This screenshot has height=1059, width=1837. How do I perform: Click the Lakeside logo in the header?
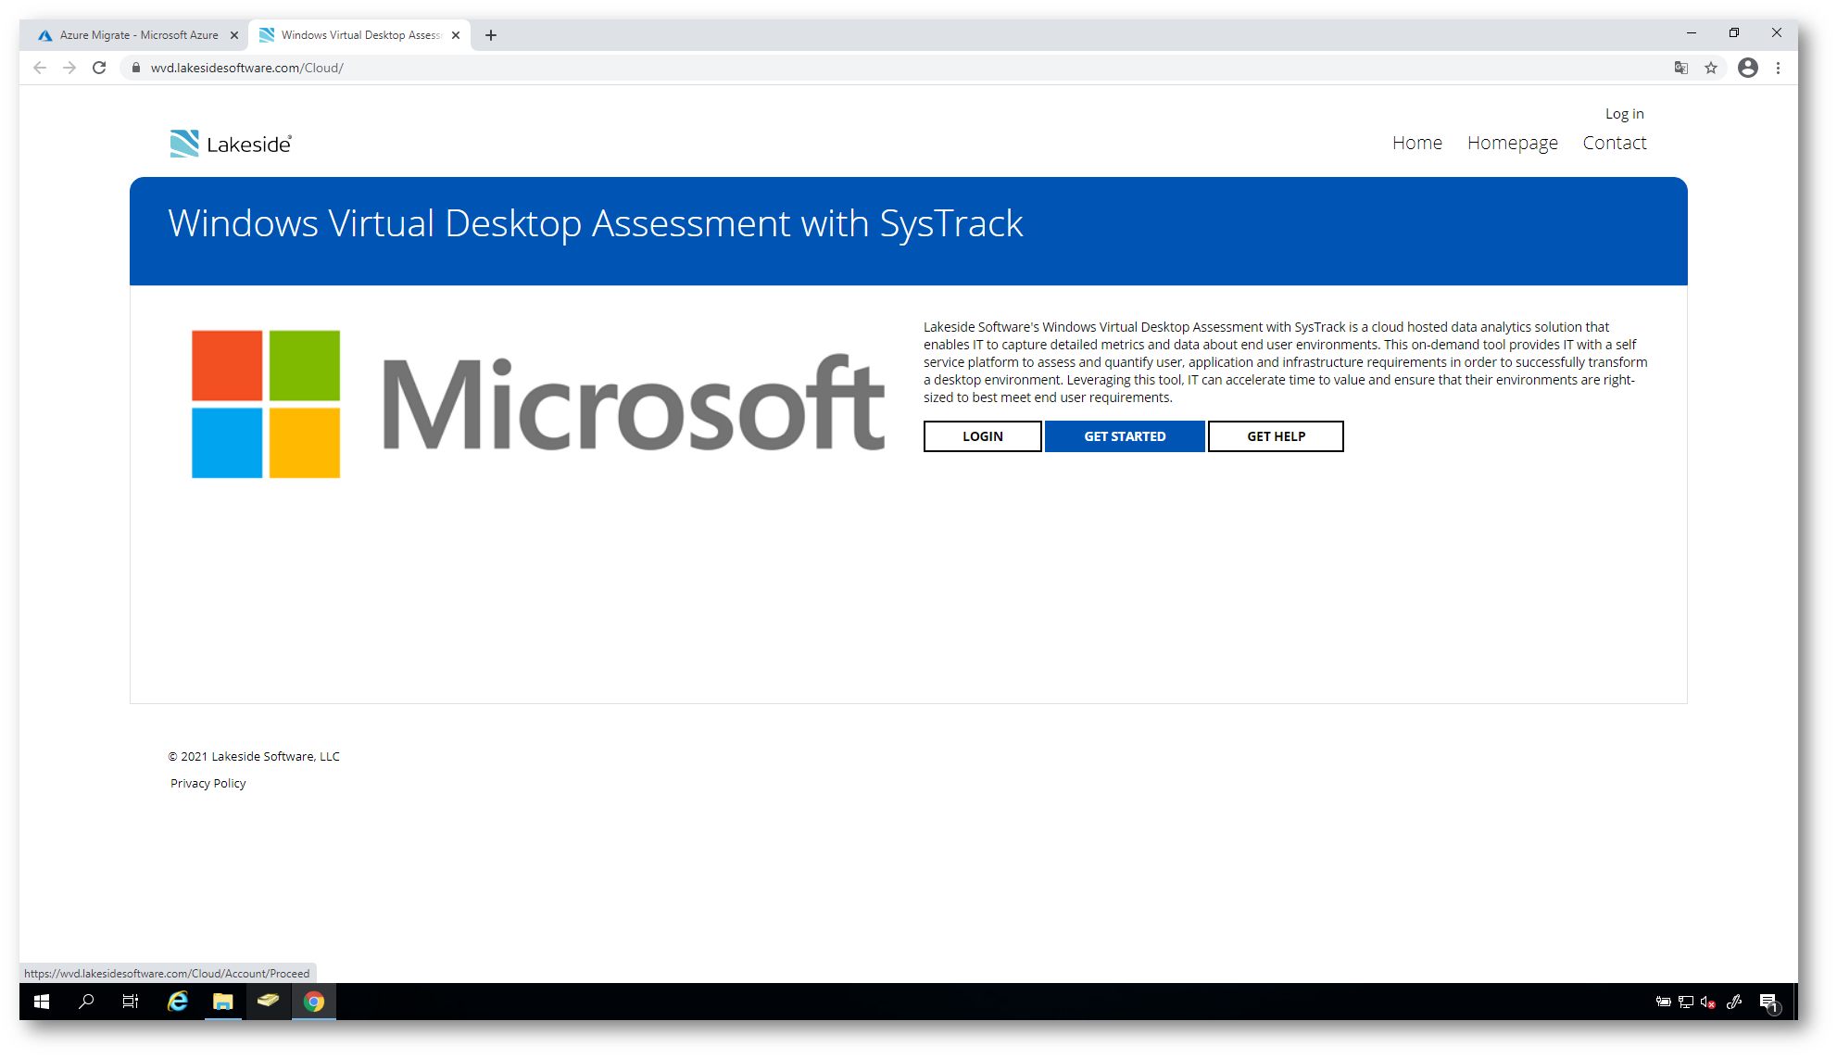pos(231,144)
